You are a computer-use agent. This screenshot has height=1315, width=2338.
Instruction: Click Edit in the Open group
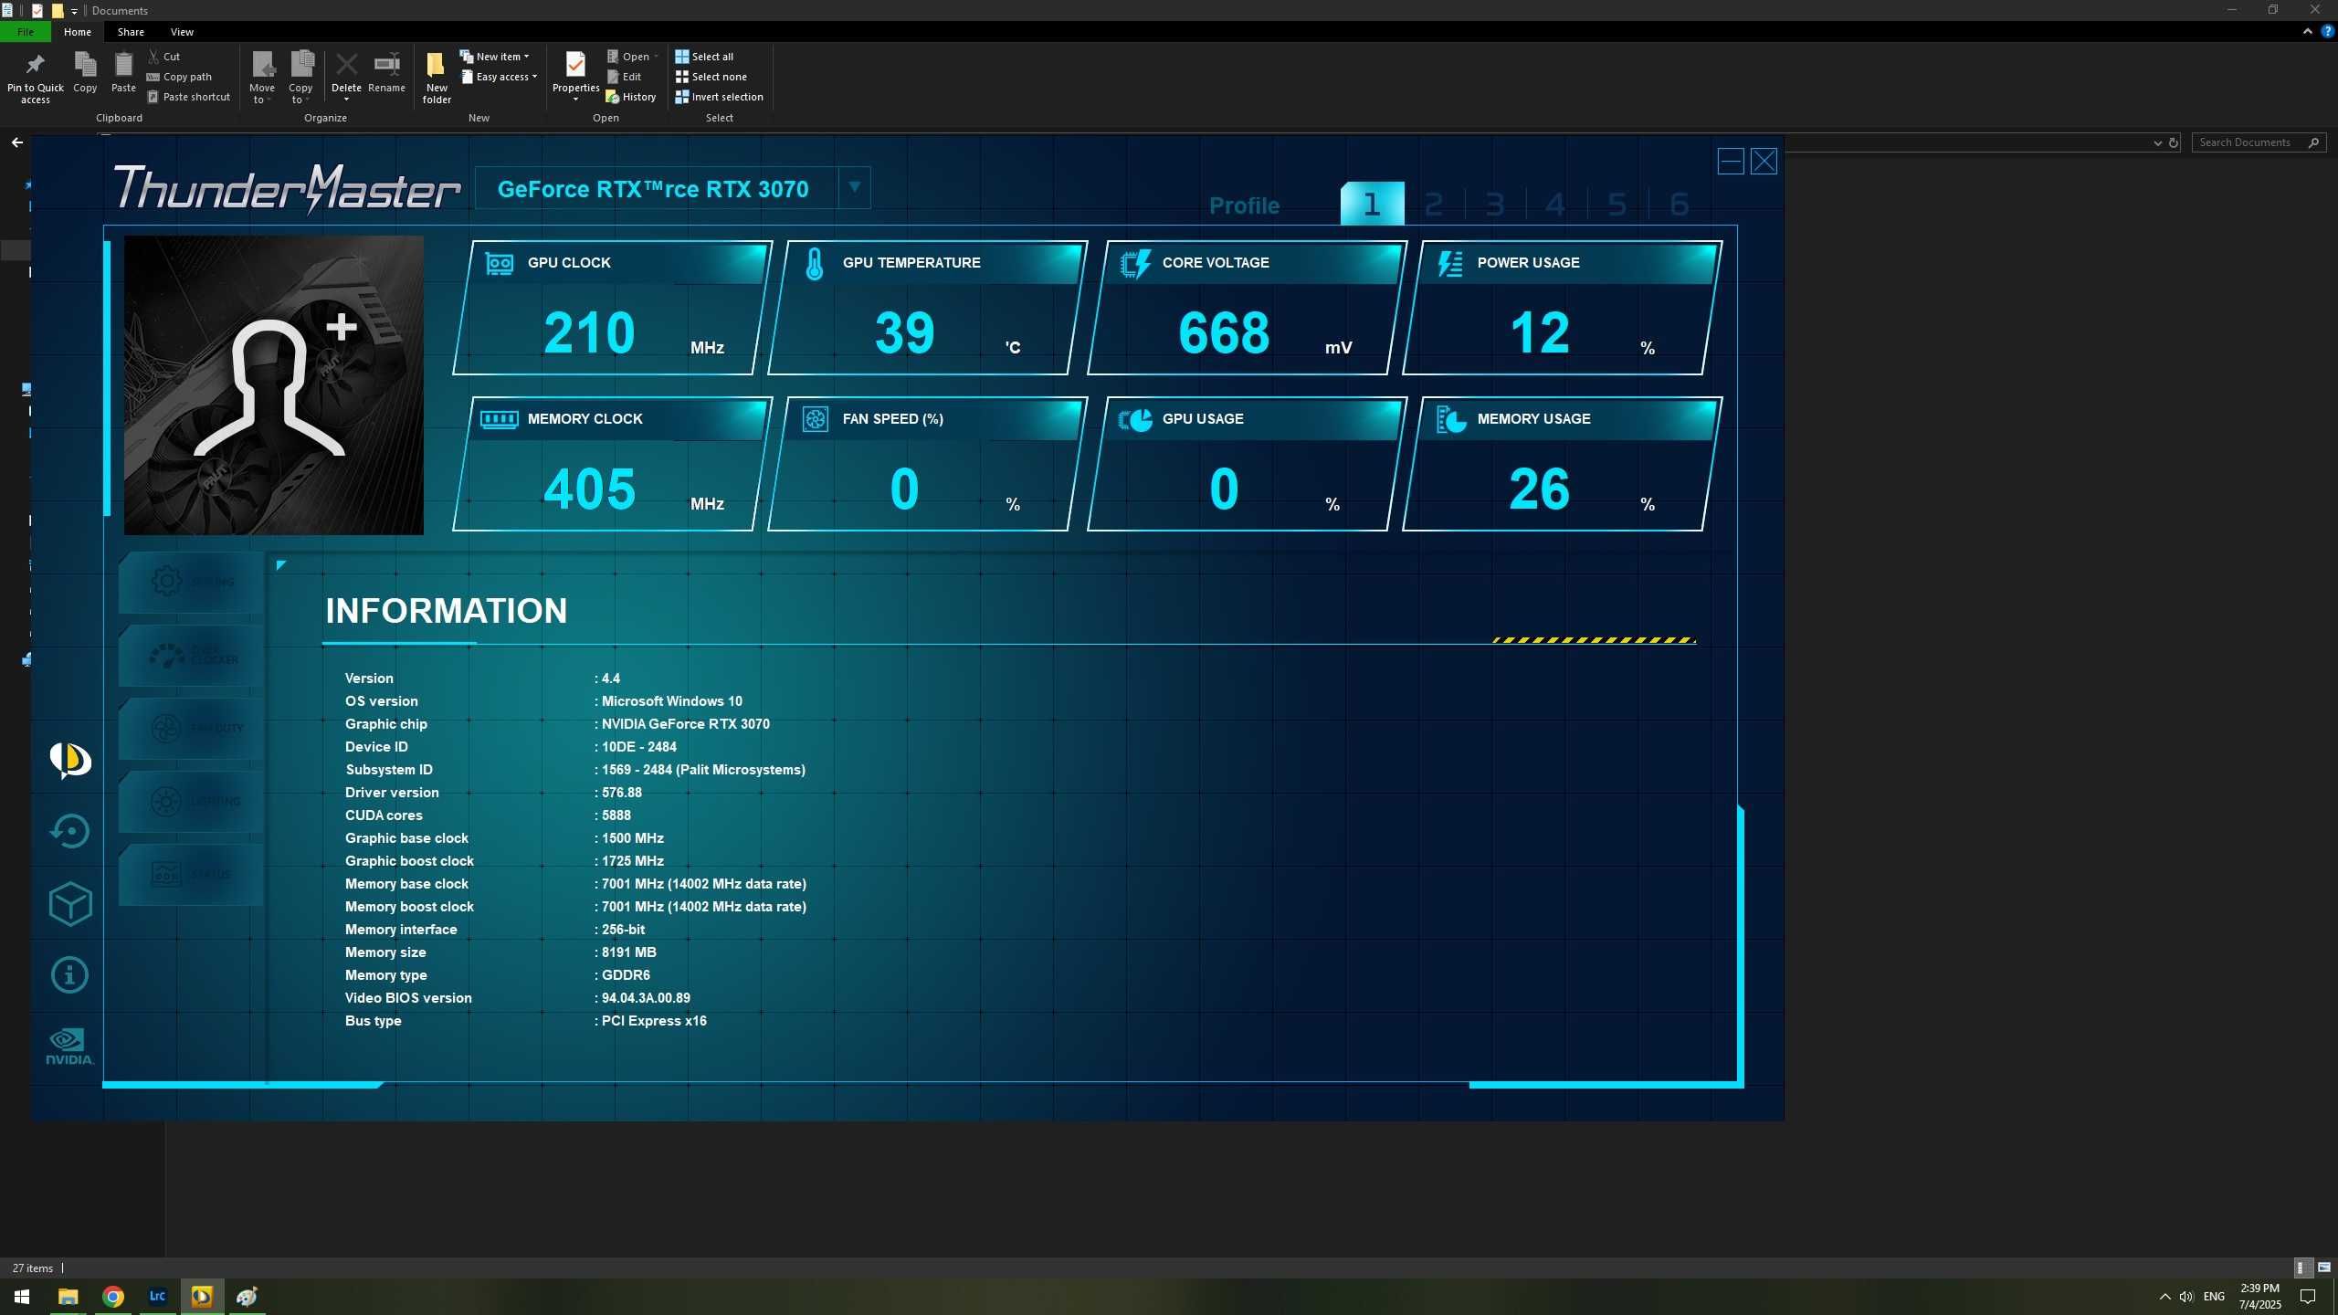[625, 77]
